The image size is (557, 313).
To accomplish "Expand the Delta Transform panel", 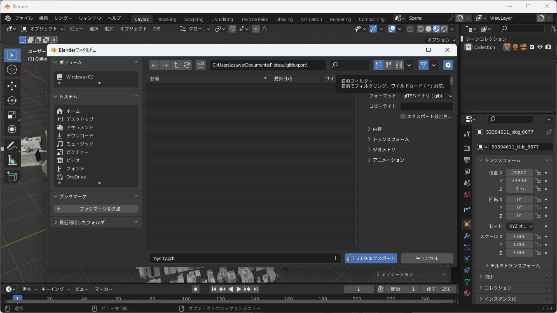I will [x=512, y=266].
